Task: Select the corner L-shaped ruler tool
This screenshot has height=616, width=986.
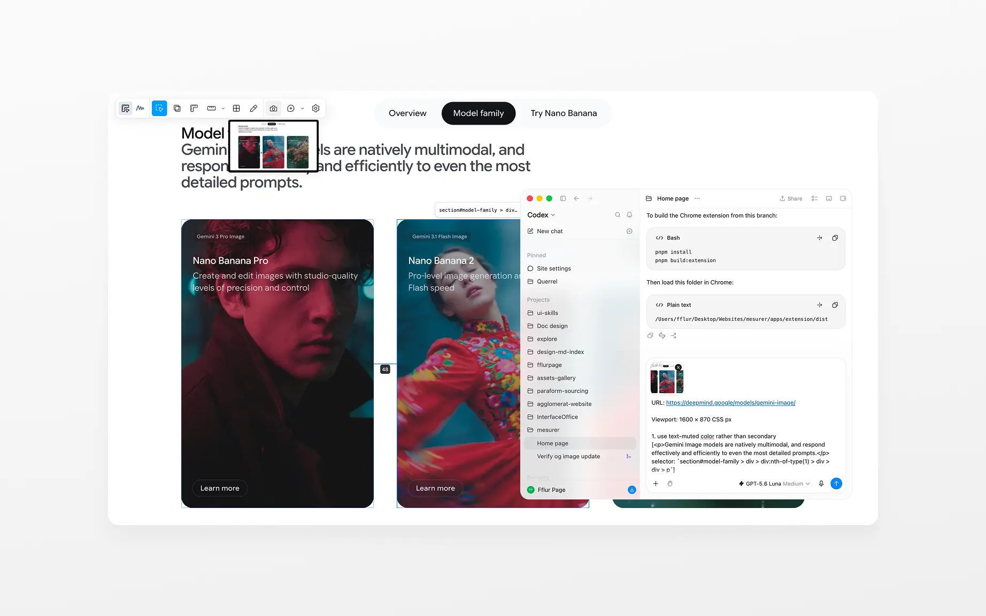Action: click(194, 109)
